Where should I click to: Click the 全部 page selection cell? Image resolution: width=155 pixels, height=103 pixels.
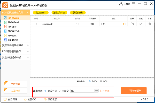click(92, 24)
